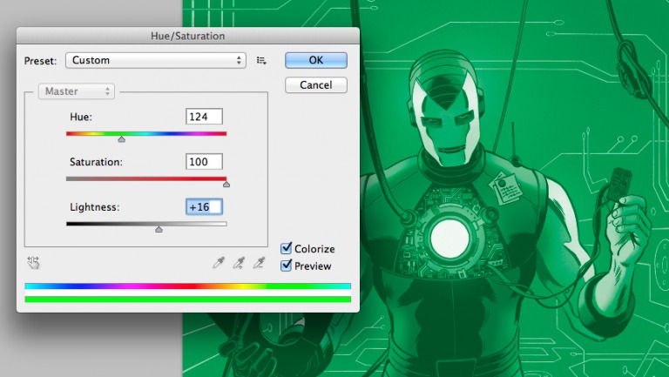Select the Add to Sample eyedropper
669x377 pixels.
(x=239, y=262)
